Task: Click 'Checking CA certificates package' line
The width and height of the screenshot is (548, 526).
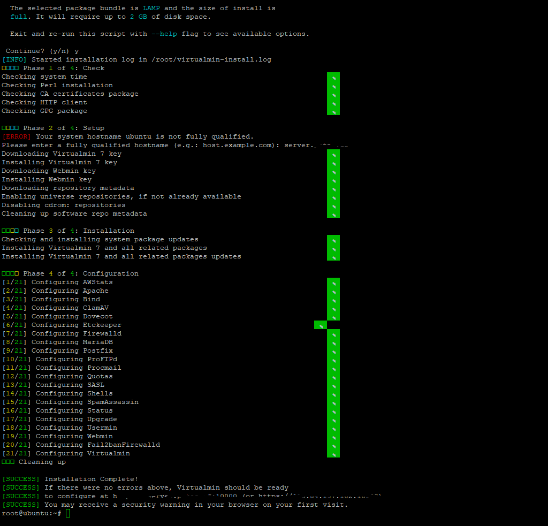Action: click(x=70, y=94)
